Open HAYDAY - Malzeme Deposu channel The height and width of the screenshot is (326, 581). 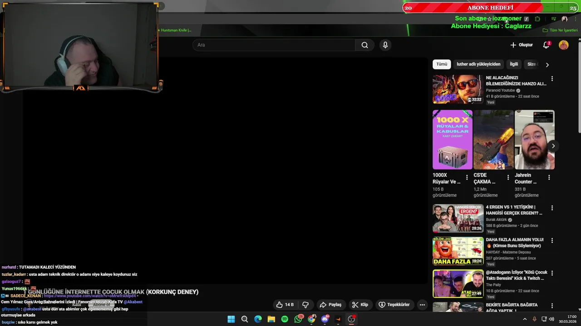508,252
